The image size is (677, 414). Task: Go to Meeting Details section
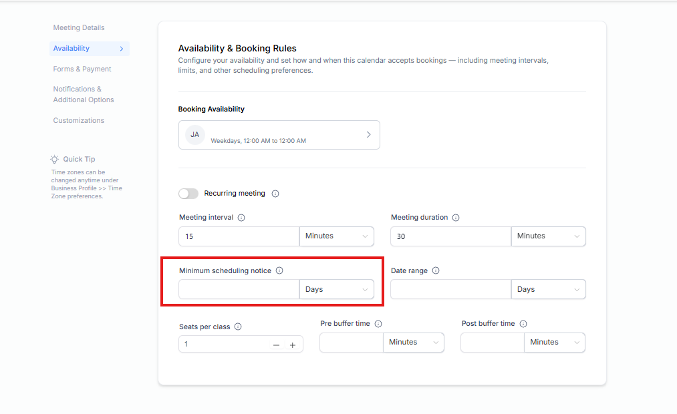[79, 27]
